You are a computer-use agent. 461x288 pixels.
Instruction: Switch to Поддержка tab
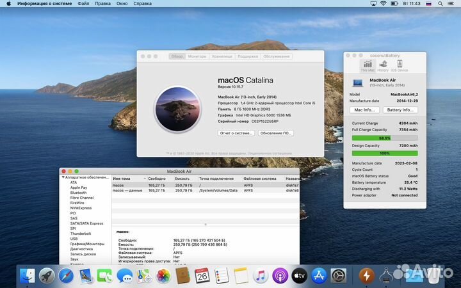click(248, 56)
